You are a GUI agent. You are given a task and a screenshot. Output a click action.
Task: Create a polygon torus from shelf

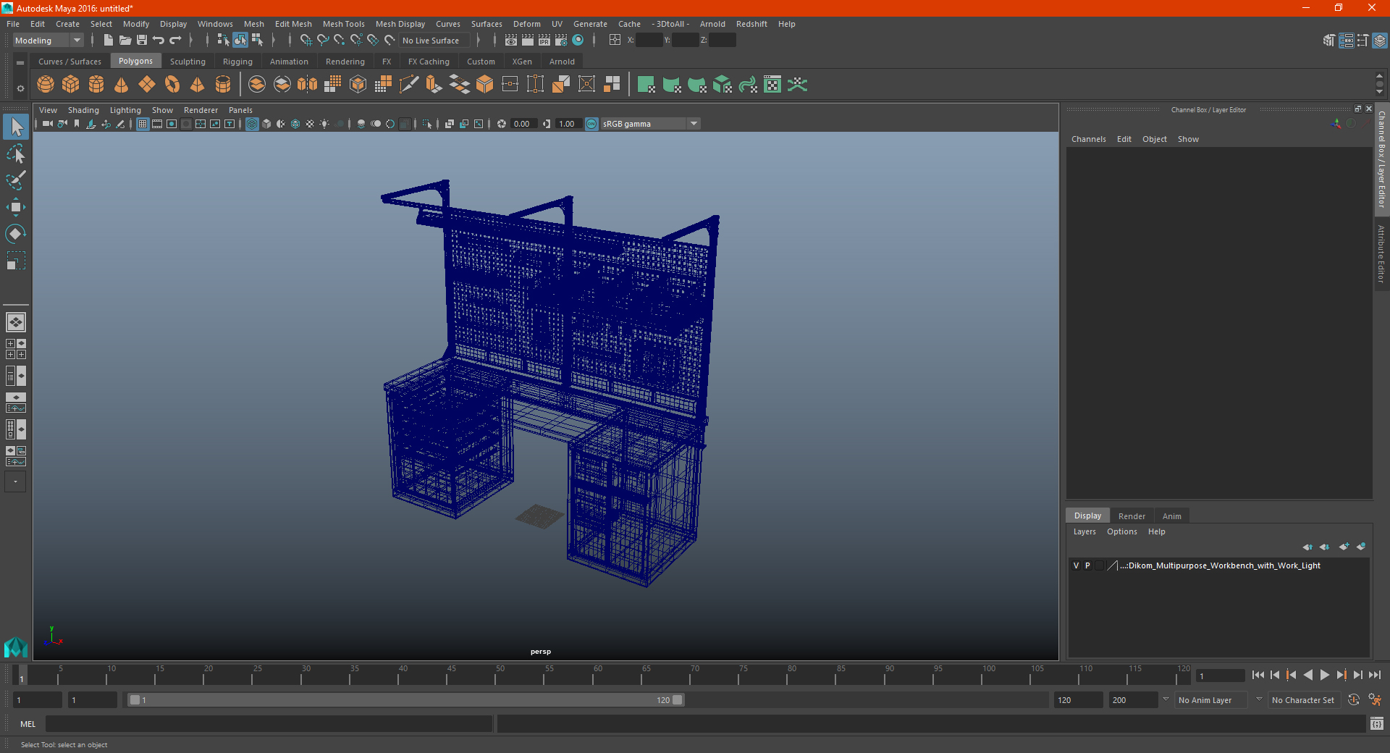pyautogui.click(x=172, y=85)
